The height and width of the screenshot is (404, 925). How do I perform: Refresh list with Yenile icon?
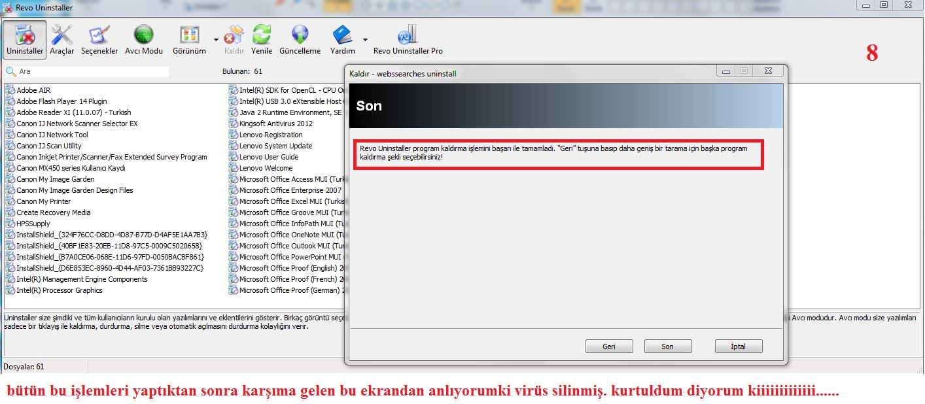(x=262, y=40)
